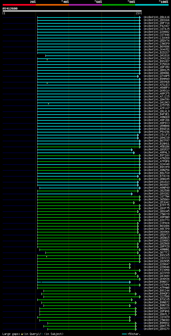Select label UniRef100_A5B1B6
Screen dimensions: 171x336
tap(157, 146)
